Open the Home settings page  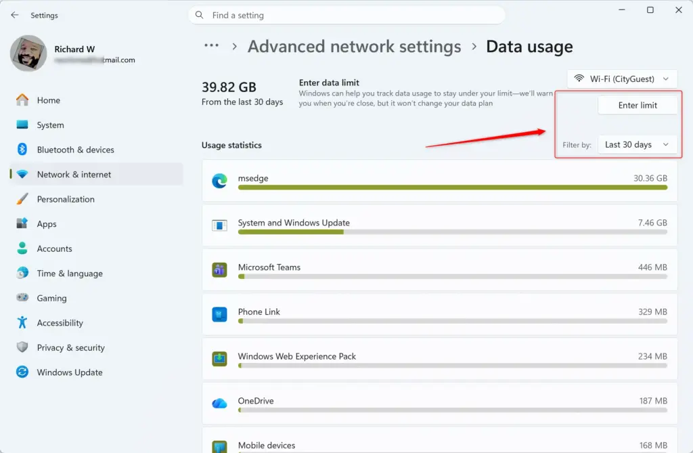coord(96,100)
